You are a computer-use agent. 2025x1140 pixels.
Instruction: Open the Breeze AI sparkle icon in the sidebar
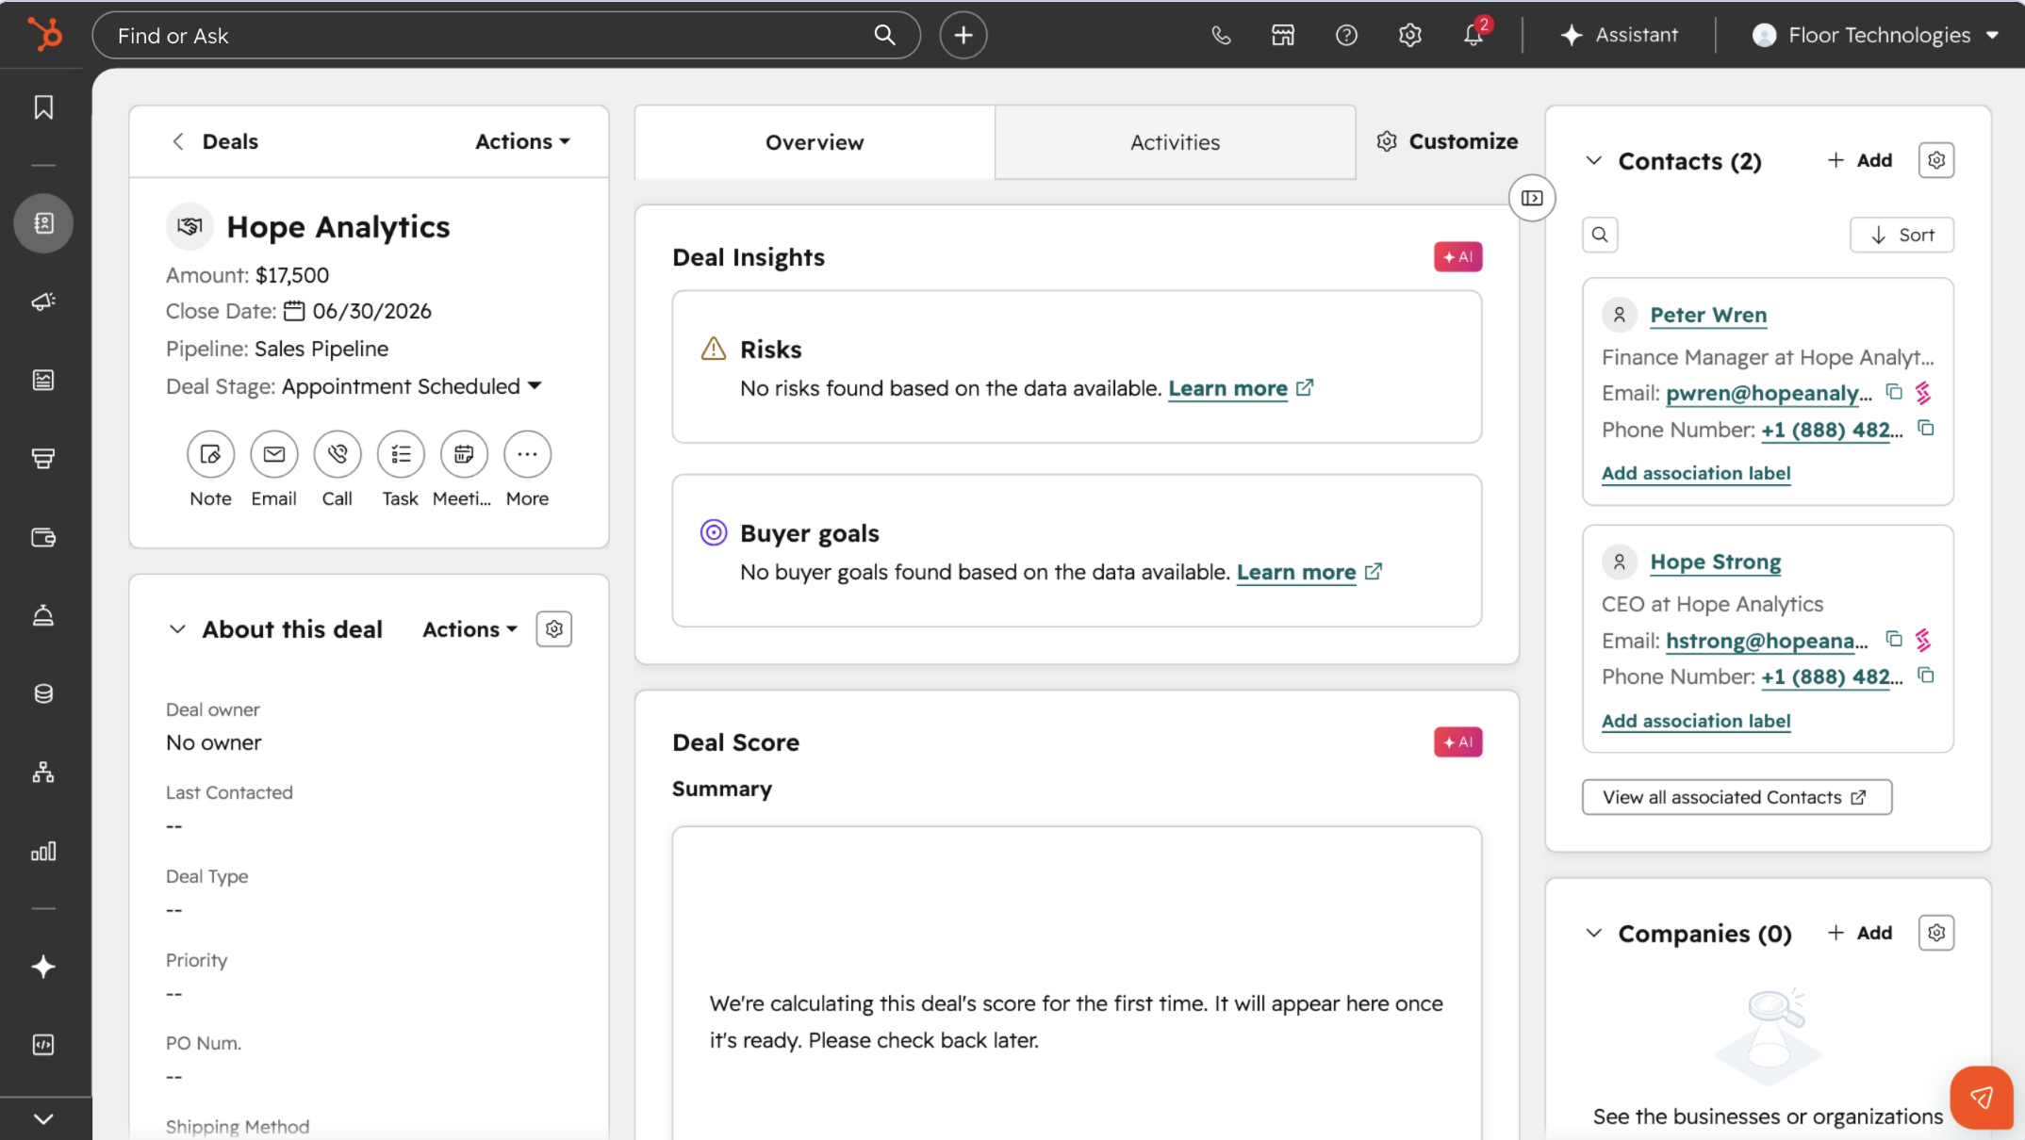43,967
